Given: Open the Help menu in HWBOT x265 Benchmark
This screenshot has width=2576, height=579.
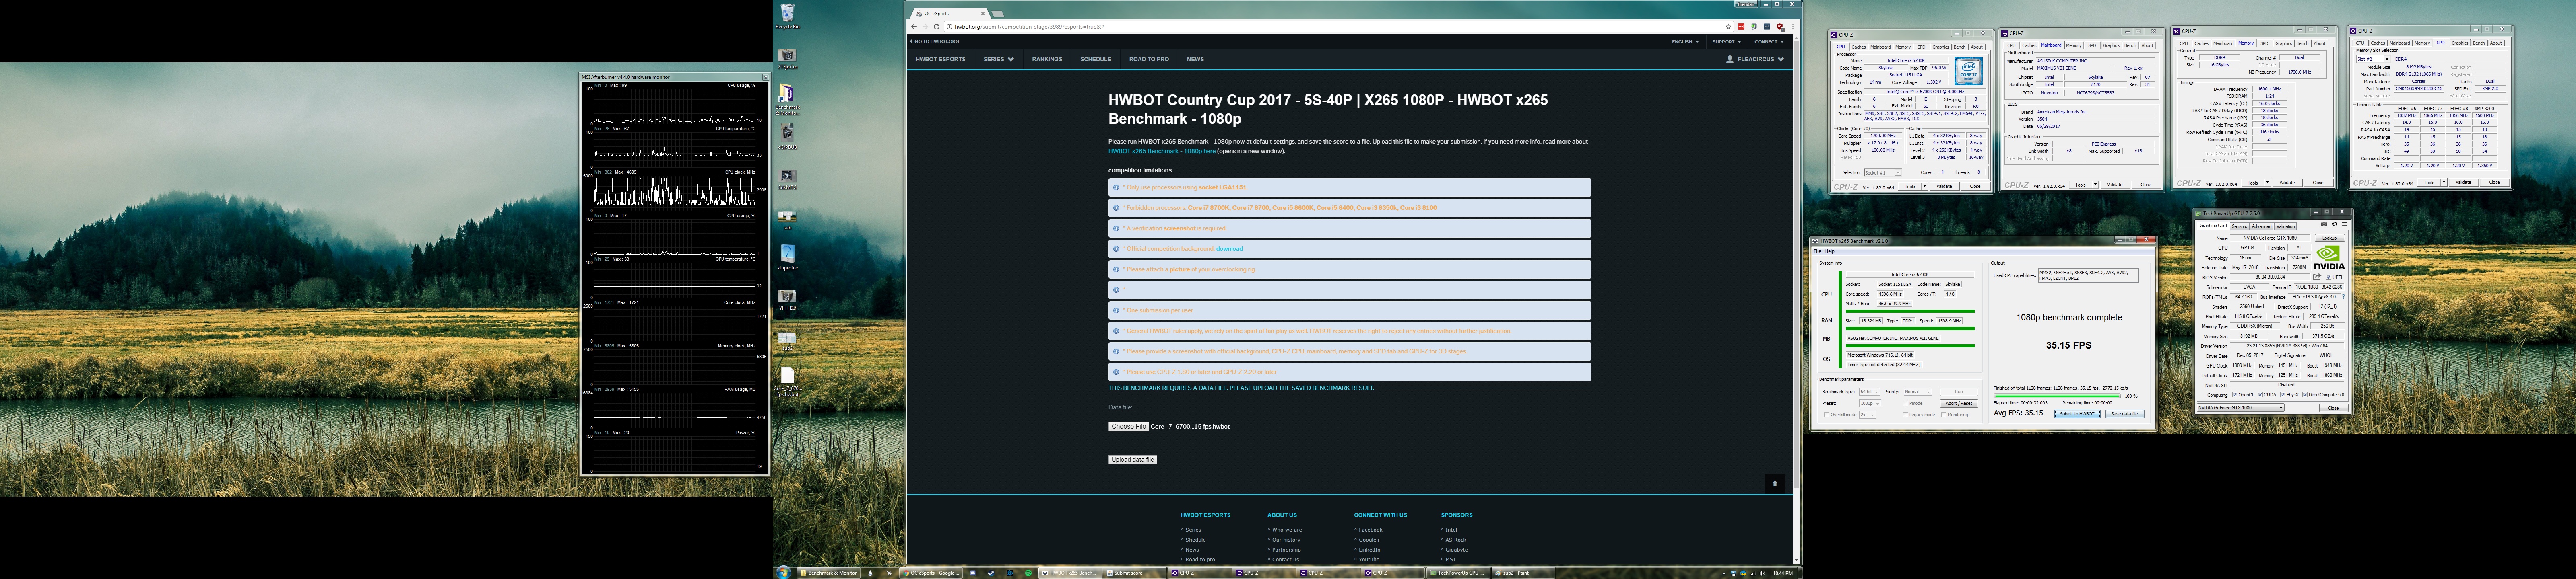Looking at the screenshot, I should pos(1830,252).
